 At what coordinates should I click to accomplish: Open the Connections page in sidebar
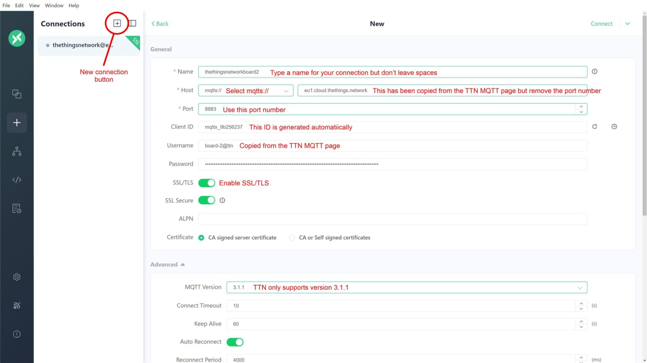[17, 94]
